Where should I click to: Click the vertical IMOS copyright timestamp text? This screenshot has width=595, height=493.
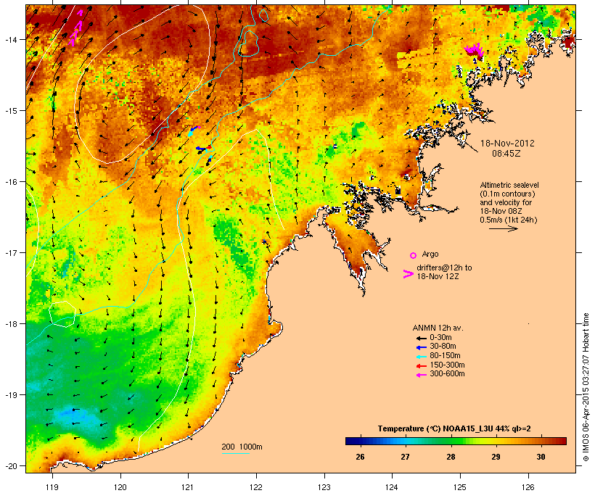pos(586,387)
